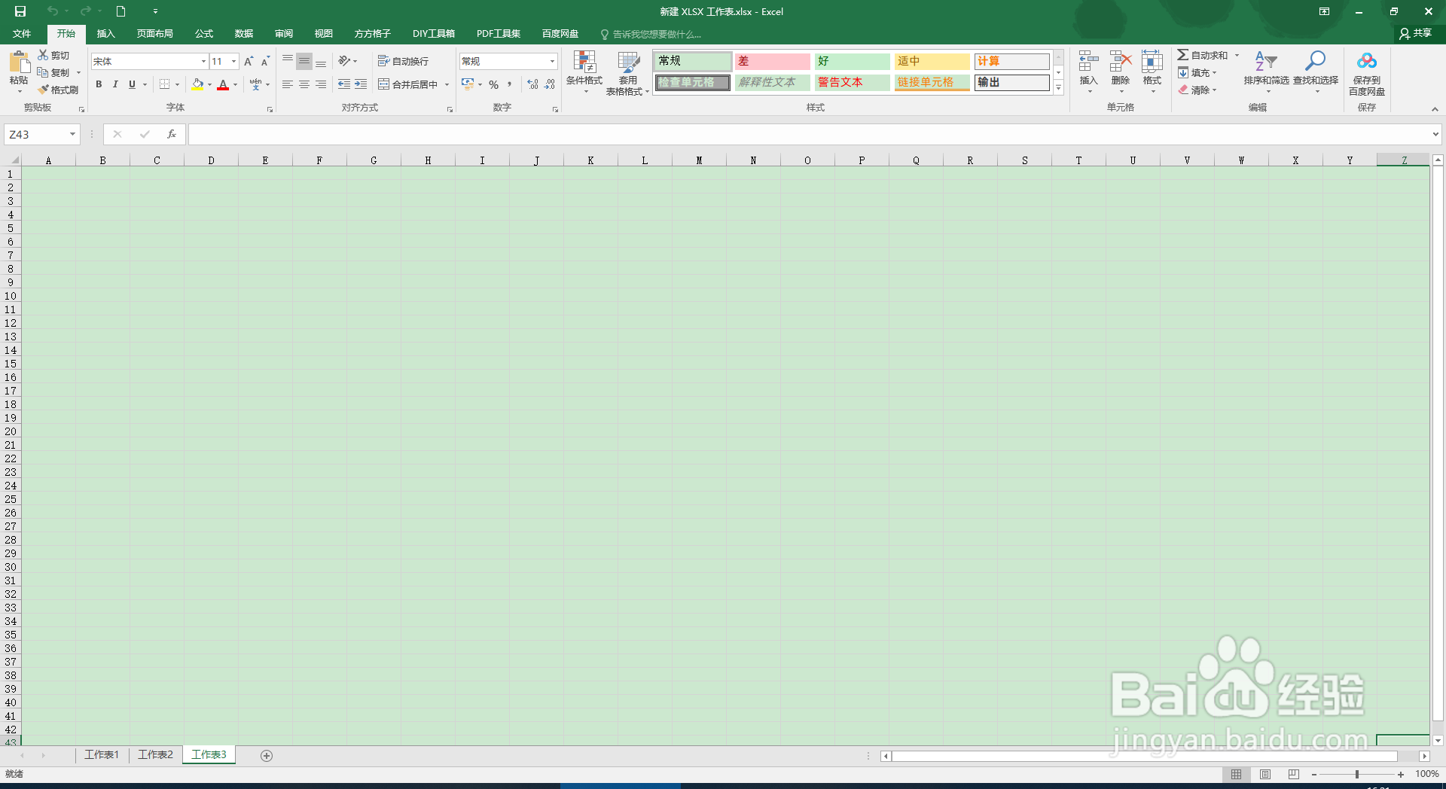Expand the cell styles gallery
1446x789 pixels.
pyautogui.click(x=1058, y=89)
